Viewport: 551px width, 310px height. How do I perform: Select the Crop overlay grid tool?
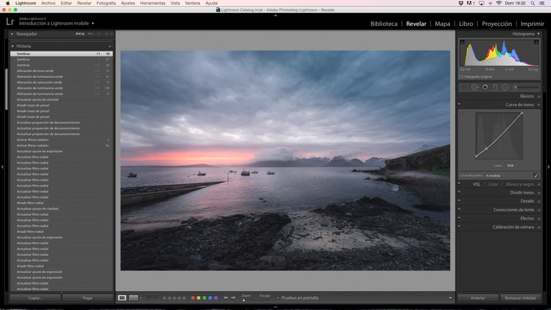tap(464, 87)
